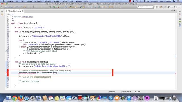Open Firefox from the dock

(20, 98)
